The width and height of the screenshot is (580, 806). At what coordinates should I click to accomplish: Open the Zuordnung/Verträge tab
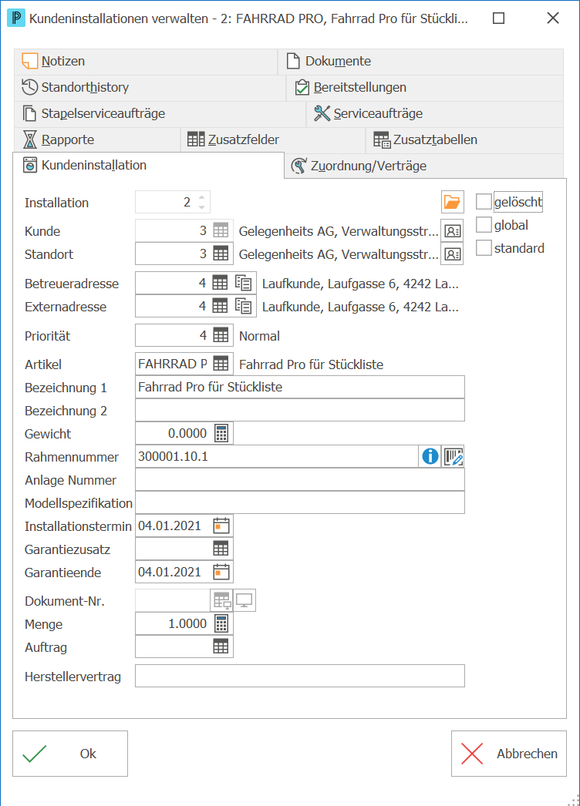coord(424,166)
